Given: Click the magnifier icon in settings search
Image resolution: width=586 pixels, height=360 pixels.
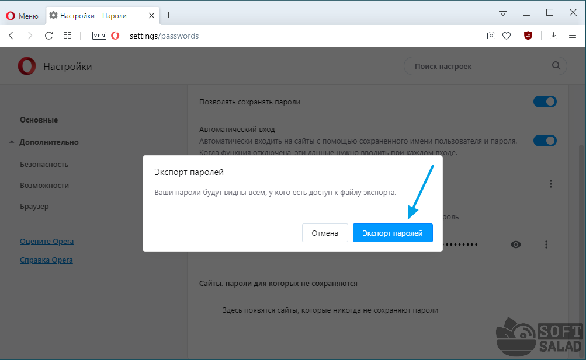Looking at the screenshot, I should 556,66.
